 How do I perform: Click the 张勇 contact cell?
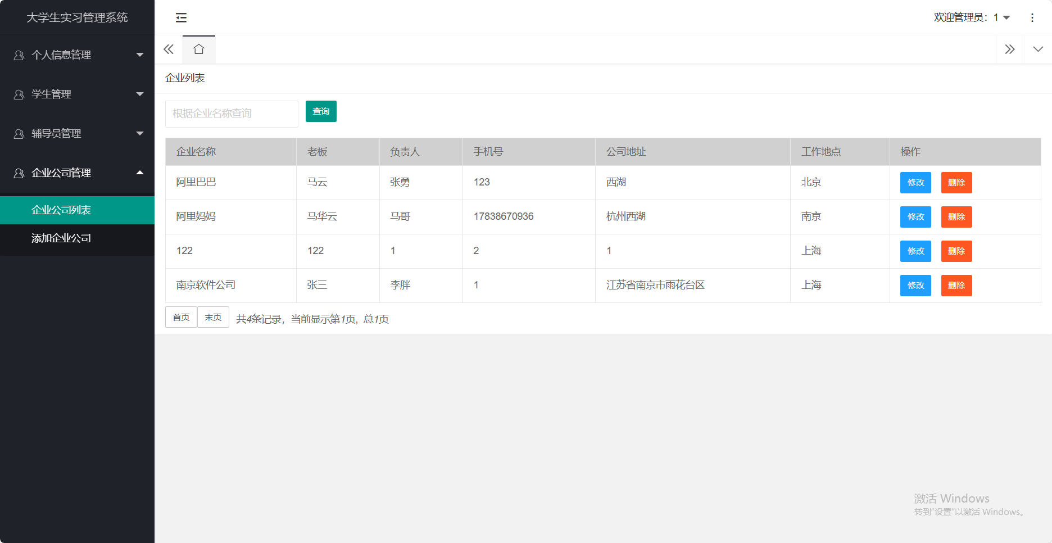(x=421, y=183)
